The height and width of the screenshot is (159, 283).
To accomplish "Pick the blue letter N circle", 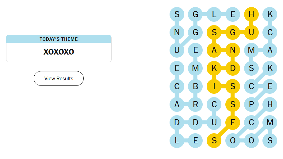I will tap(177, 32).
